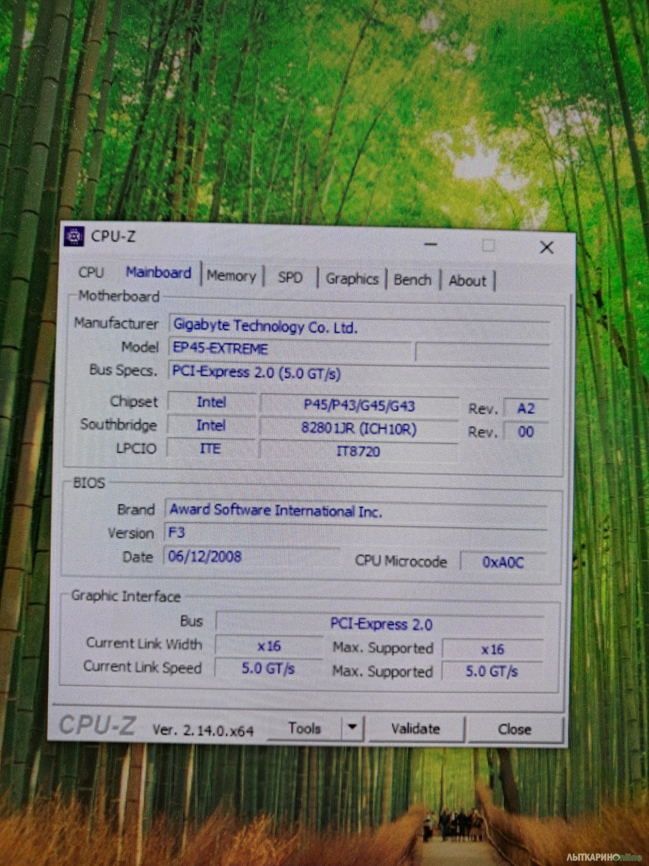Go to the SPD tab
This screenshot has width=649, height=866.
(x=290, y=278)
